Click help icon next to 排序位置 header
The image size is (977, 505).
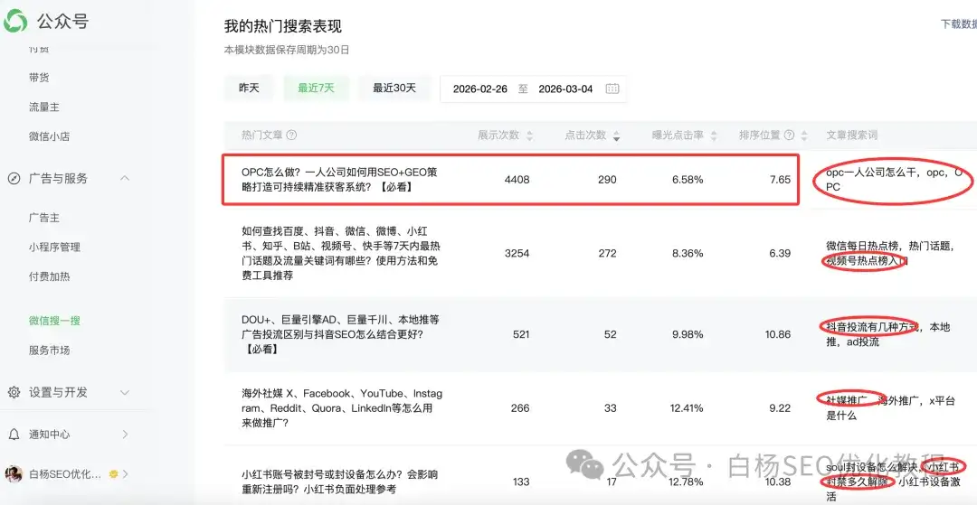(x=789, y=135)
